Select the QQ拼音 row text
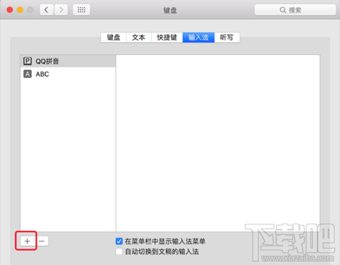340x265 pixels. 48,61
